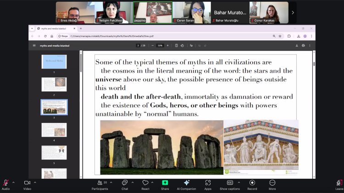This screenshot has width=344, height=193.
Task: Select page 4 thumbnail in the sidebar
Action: 54,130
